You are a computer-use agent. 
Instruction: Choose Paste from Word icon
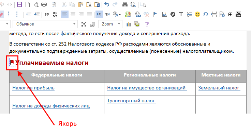tap(97, 4)
